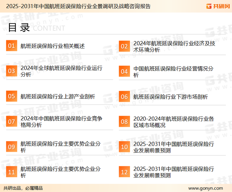Select the orange 10 chapter number badge
Viewport: 232px width, 192px height.
[x=124, y=147]
